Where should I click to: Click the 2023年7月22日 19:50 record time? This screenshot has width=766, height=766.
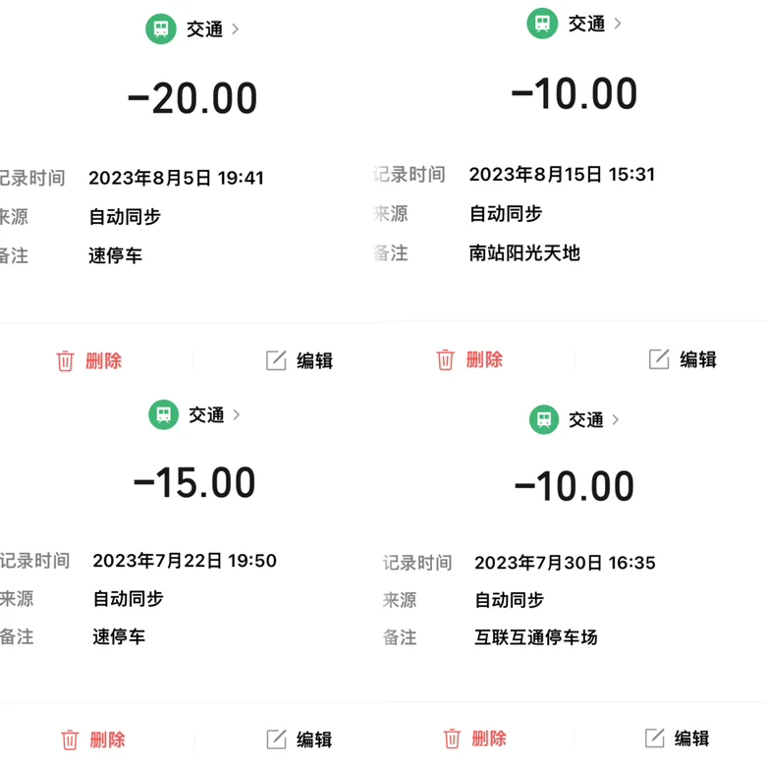[x=185, y=561]
